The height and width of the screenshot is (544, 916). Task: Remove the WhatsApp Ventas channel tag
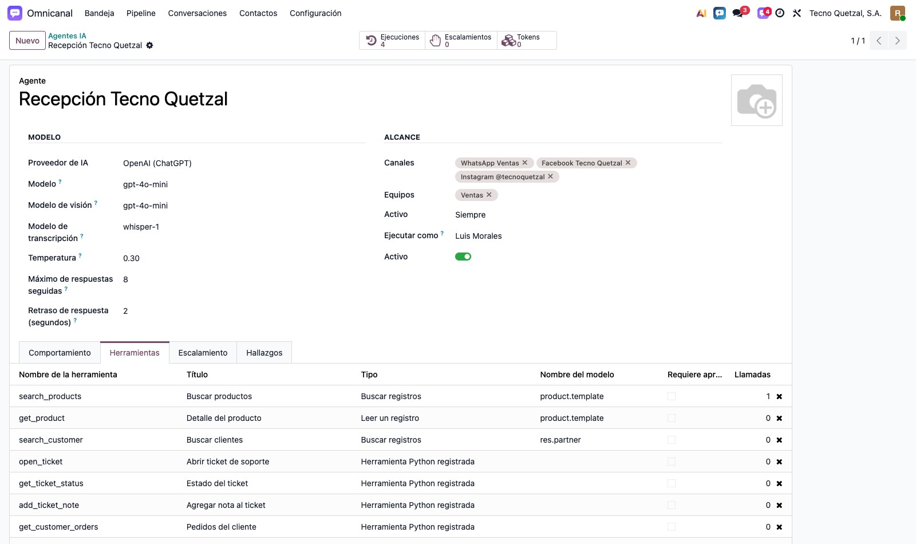click(525, 163)
